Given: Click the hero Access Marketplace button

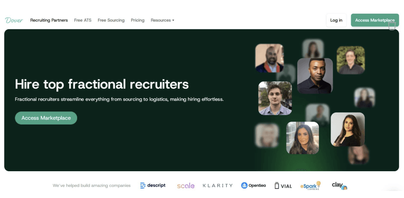Looking at the screenshot, I should point(46,118).
